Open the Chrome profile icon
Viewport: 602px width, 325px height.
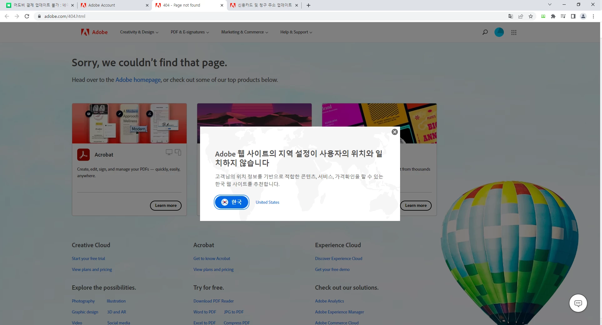tap(583, 16)
